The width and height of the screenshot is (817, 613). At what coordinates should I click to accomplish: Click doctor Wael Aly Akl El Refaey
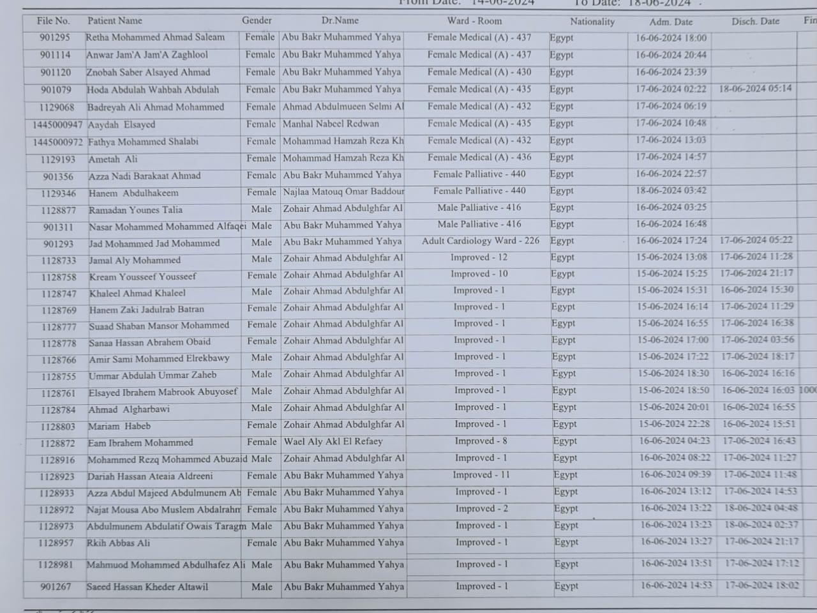click(x=333, y=441)
